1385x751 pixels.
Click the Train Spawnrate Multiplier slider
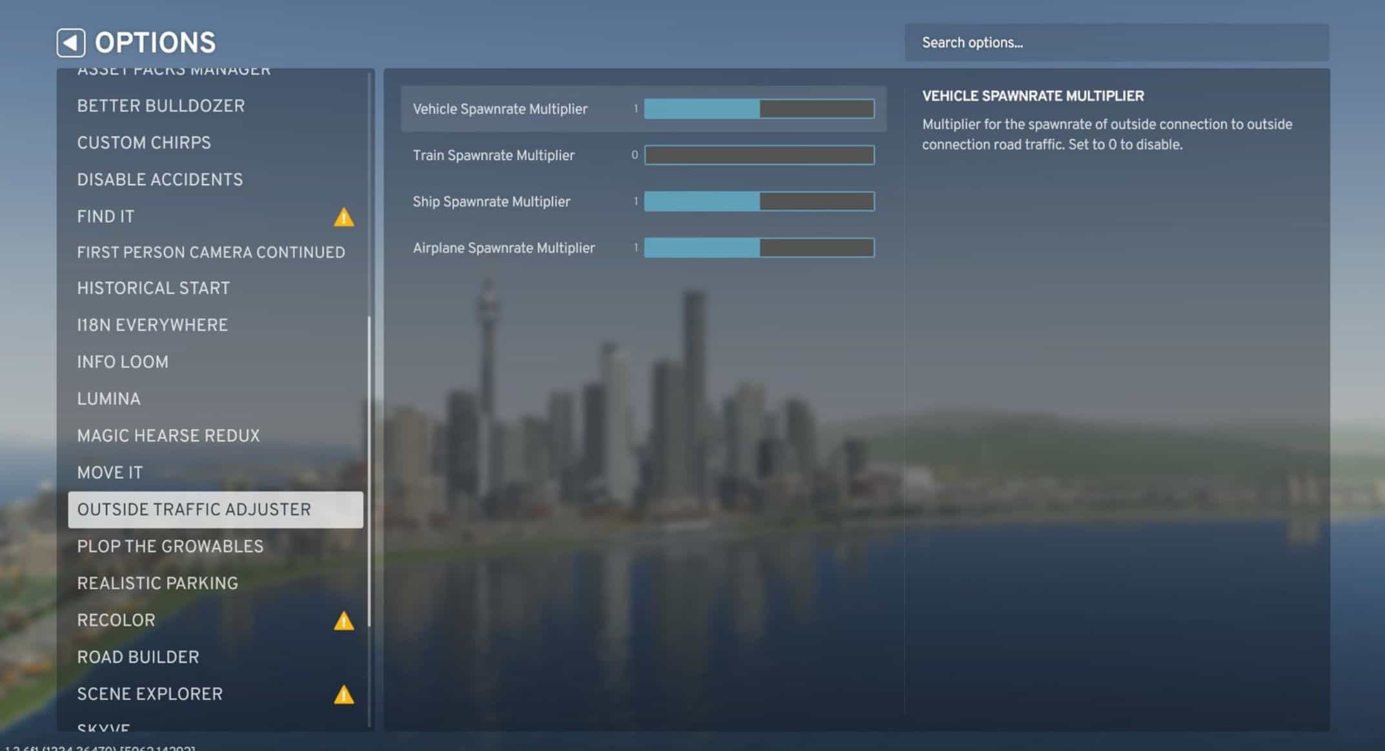tap(759, 155)
